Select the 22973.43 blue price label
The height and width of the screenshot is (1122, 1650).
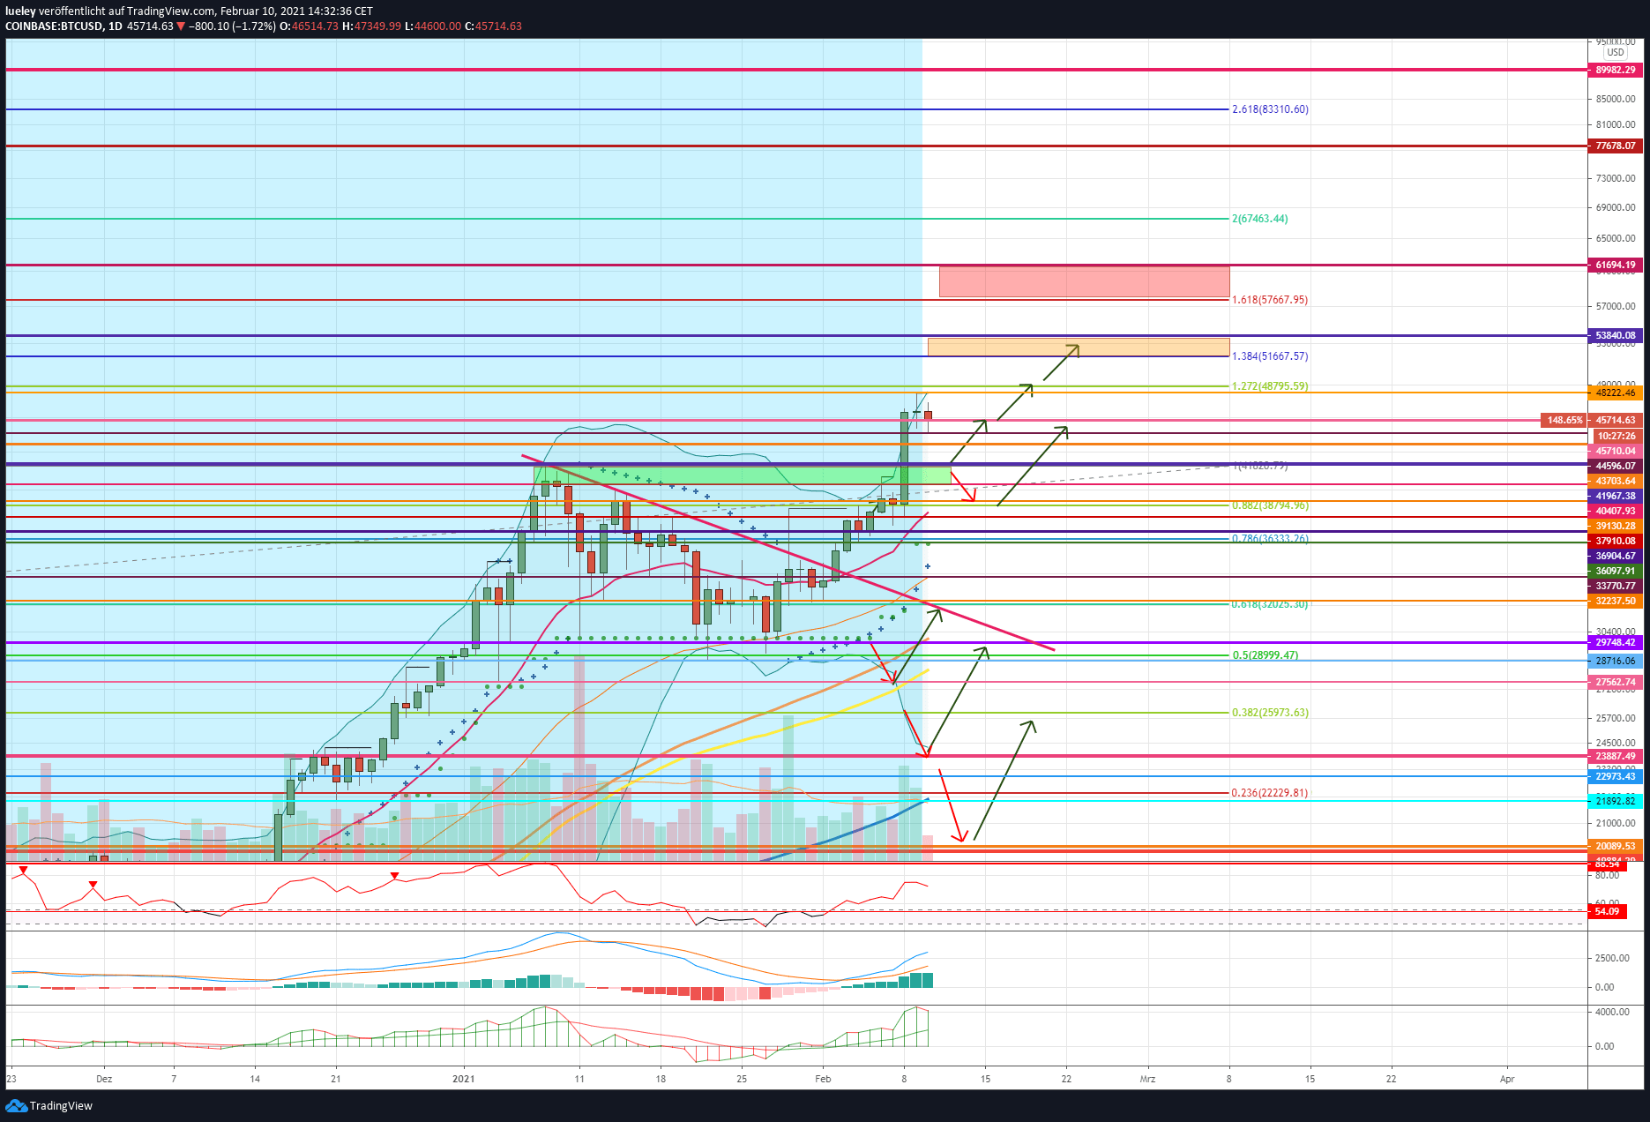point(1616,776)
